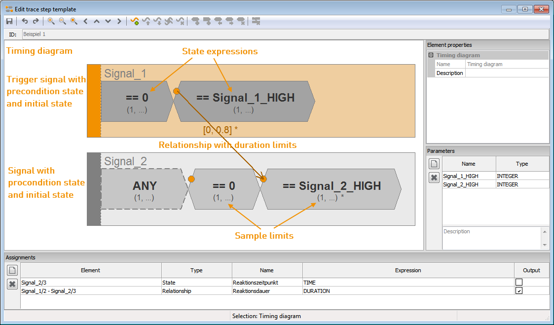Click the ID field containing Beispiel 1
The image size is (554, 325).
point(285,34)
